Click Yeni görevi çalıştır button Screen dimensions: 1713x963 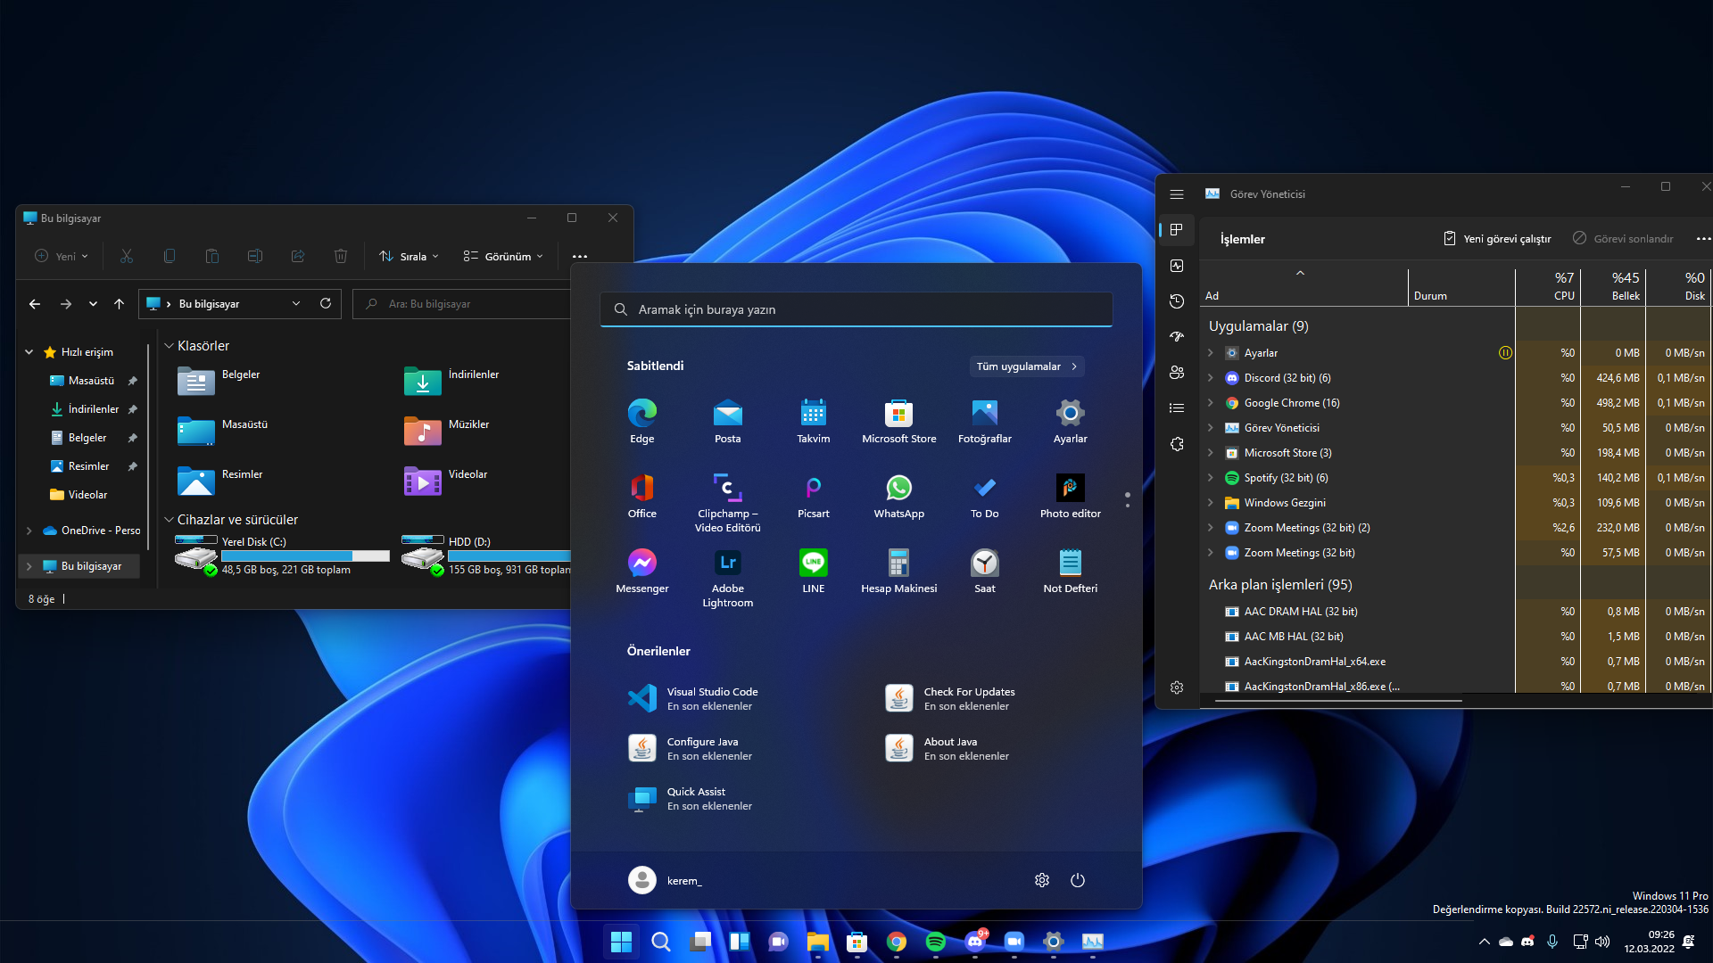1497,239
